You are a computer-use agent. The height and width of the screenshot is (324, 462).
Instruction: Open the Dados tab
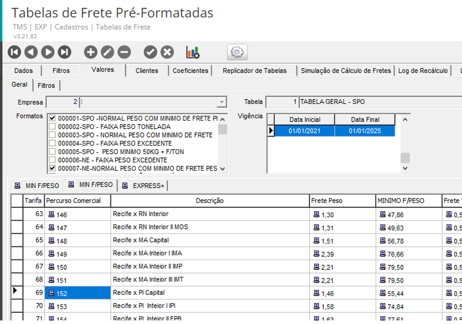tap(23, 71)
